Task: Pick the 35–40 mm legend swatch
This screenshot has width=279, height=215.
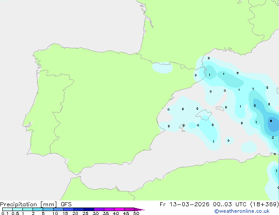Action: [109, 209]
